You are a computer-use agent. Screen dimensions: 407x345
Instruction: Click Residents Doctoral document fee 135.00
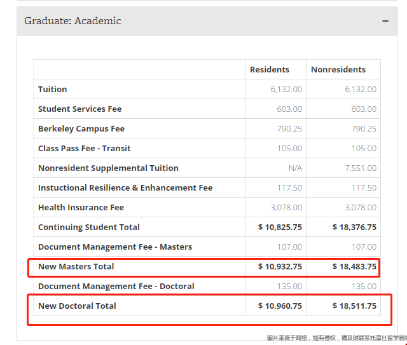(289, 287)
